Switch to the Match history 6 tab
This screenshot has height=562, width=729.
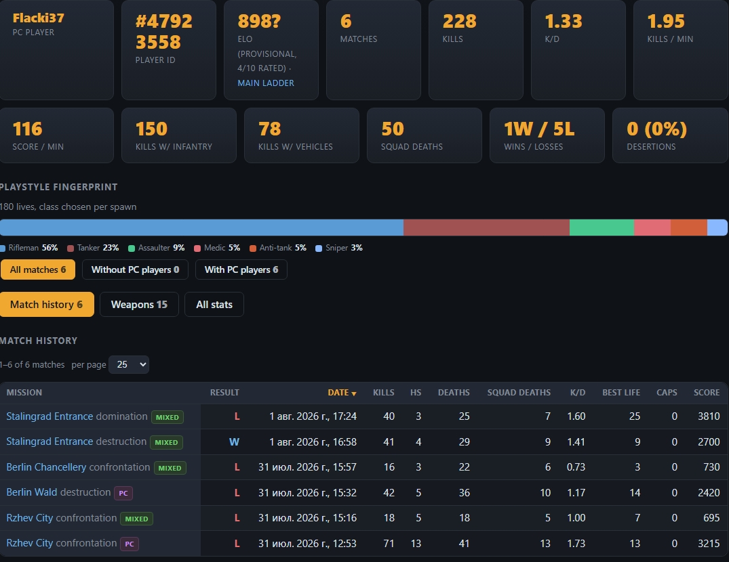pyautogui.click(x=47, y=305)
